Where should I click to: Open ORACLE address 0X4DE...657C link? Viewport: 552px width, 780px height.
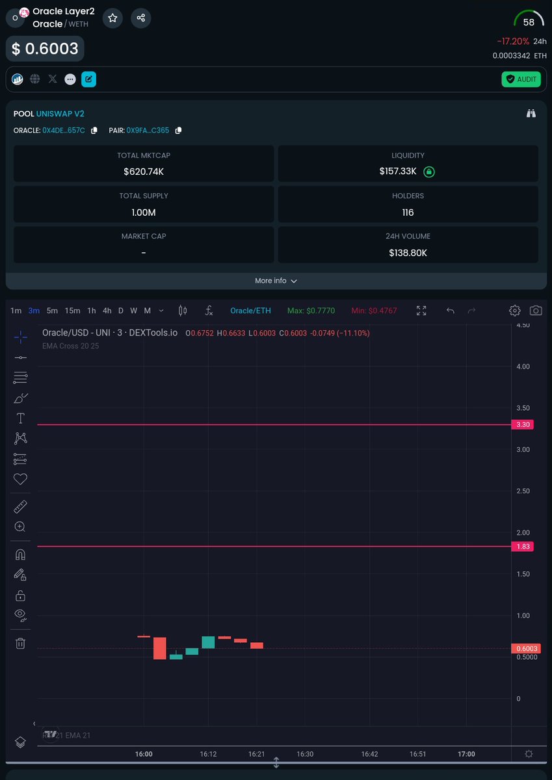point(64,131)
